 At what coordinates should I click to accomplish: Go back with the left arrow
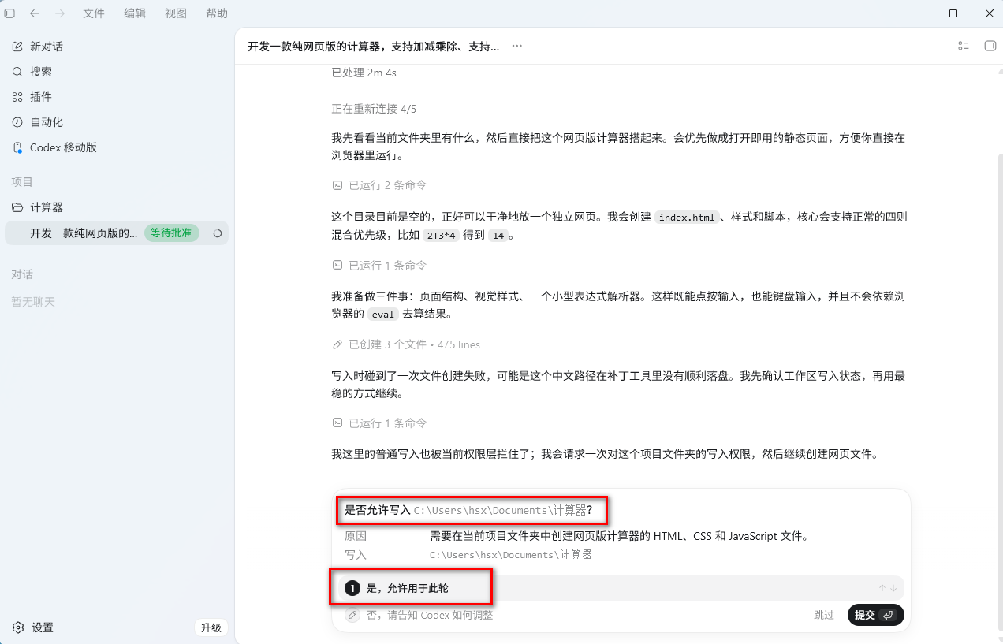point(35,13)
